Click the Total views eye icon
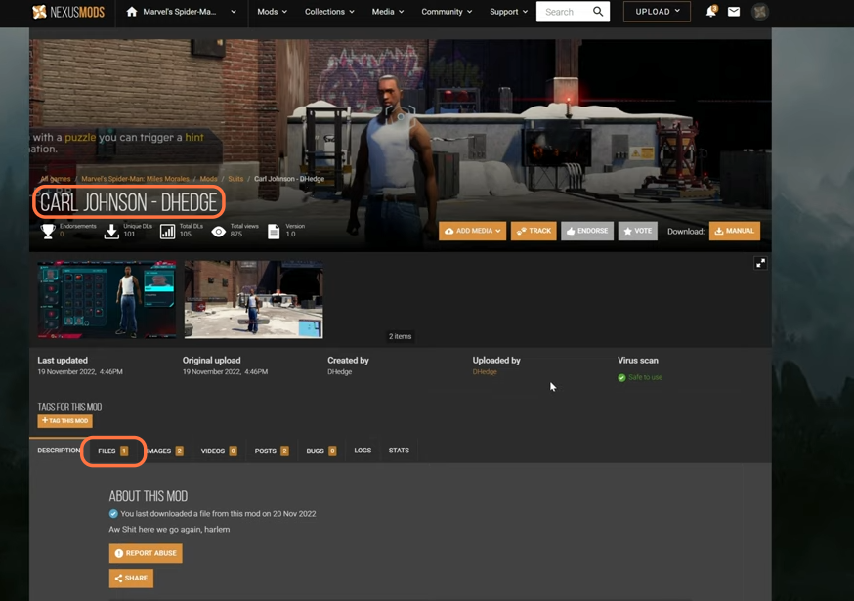This screenshot has height=601, width=854. [x=219, y=232]
